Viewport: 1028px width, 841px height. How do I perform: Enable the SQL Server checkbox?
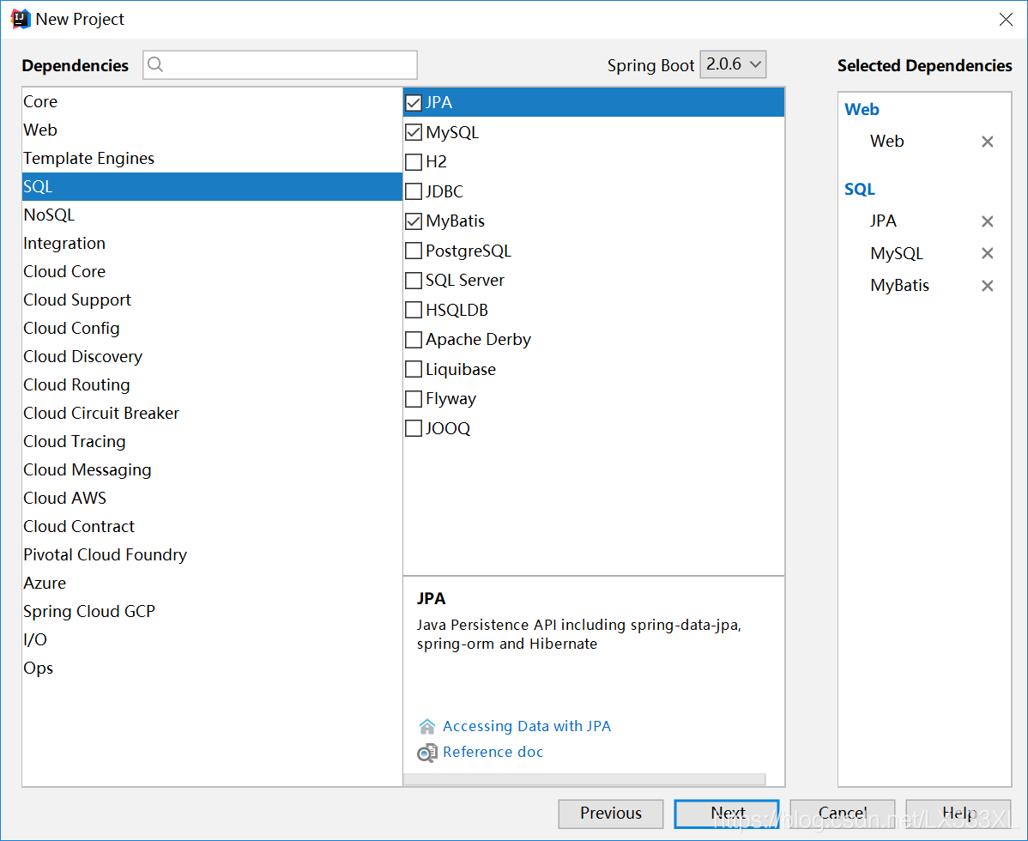[414, 281]
